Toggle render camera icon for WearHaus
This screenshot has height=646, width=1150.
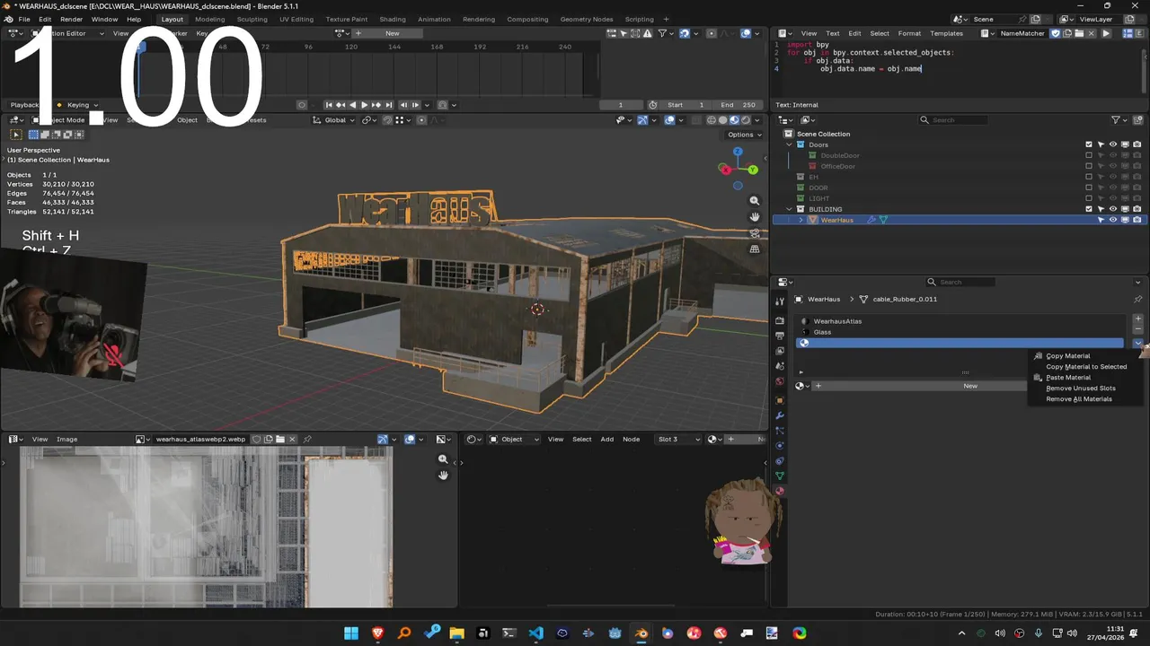[1137, 220]
